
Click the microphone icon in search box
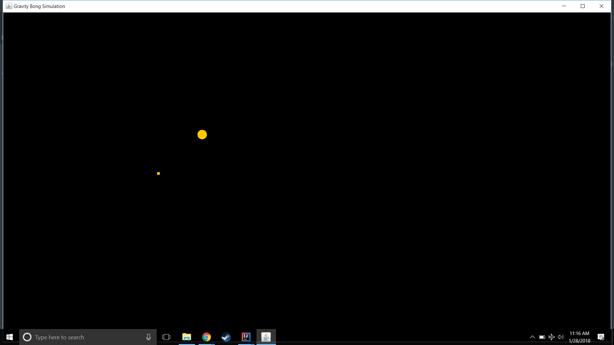tap(148, 337)
